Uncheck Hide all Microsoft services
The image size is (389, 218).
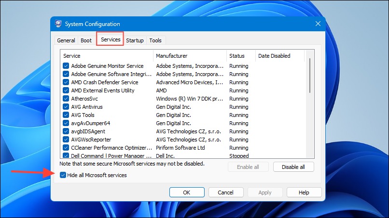(x=63, y=175)
